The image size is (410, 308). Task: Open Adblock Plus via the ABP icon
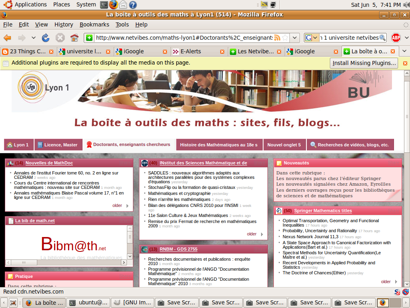coord(396,38)
